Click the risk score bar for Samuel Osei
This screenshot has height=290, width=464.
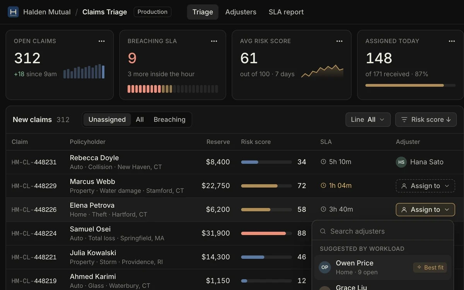266,234
